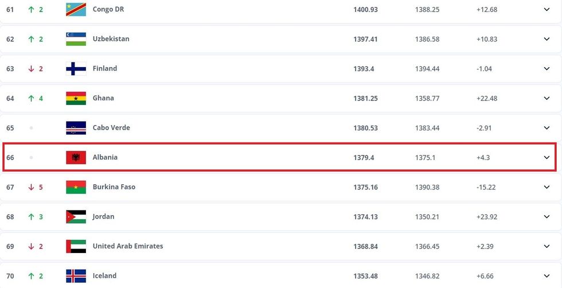Click the Ghana flag icon

coord(76,98)
